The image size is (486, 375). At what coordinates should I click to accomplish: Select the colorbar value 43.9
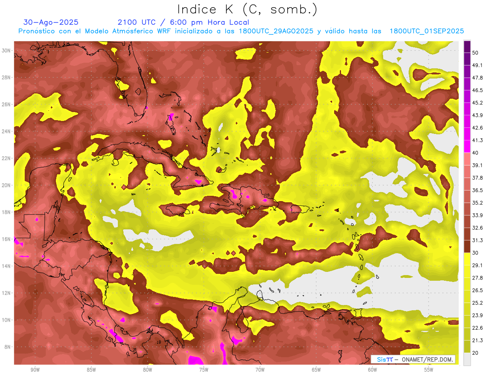click(477, 115)
